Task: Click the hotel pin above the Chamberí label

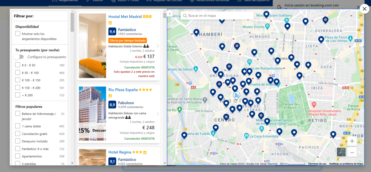Action: click(x=196, y=32)
